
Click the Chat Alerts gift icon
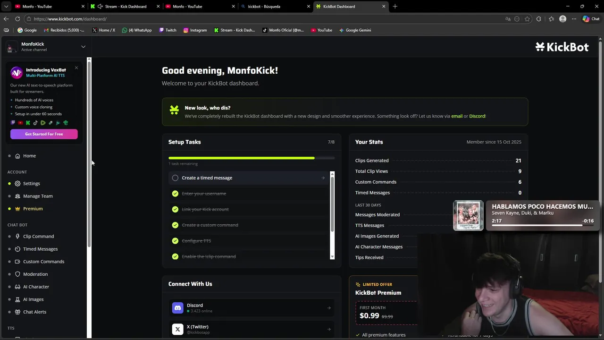click(17, 312)
